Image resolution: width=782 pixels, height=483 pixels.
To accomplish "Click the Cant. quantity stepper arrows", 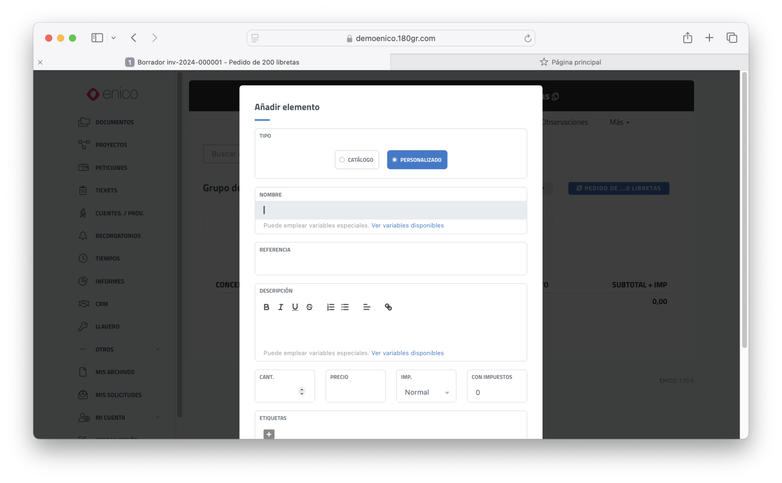I will tap(302, 392).
